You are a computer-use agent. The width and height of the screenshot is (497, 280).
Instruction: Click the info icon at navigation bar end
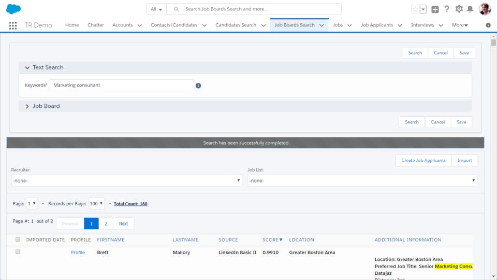coord(488,25)
